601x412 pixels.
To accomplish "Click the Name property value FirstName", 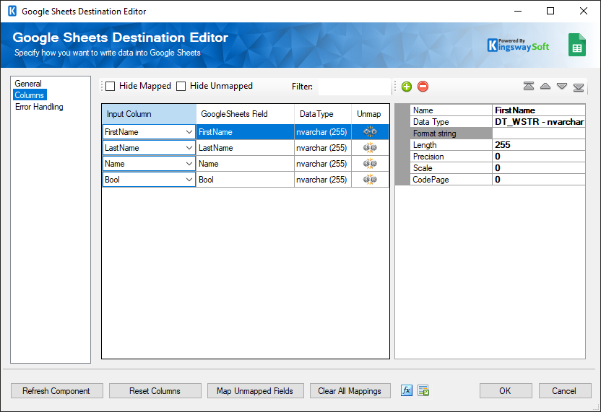I will (539, 110).
